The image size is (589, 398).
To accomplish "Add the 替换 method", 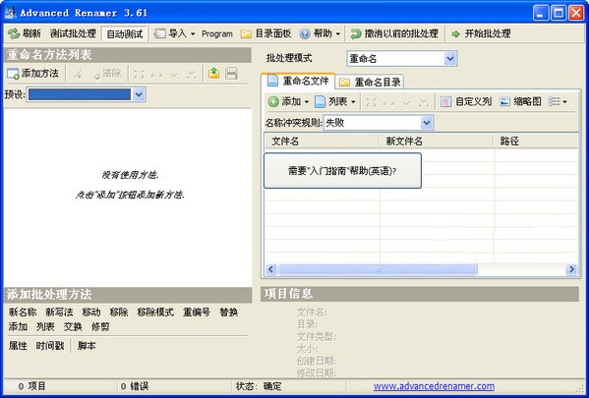I will (229, 313).
